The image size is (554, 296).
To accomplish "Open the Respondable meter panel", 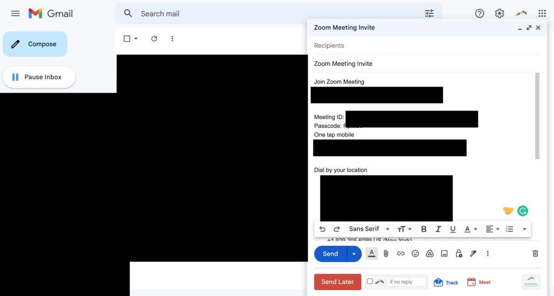I will (531, 282).
